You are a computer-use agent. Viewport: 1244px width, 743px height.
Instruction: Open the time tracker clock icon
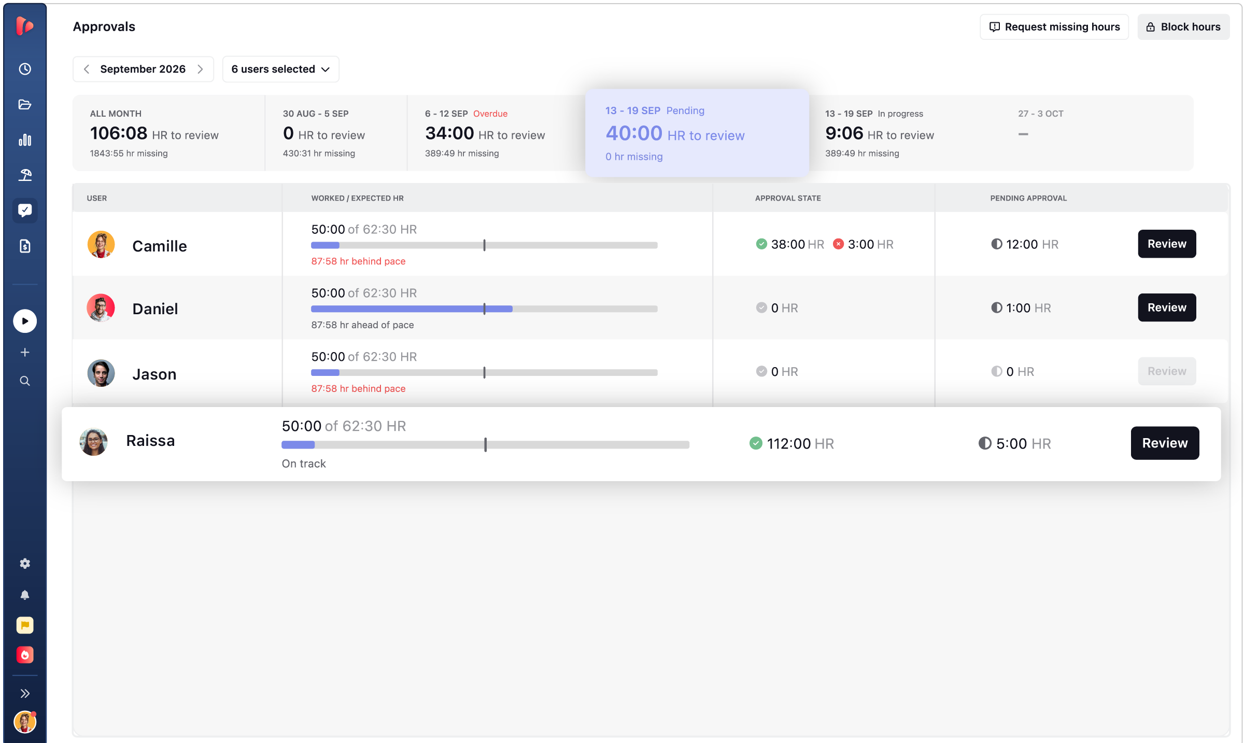click(x=25, y=69)
